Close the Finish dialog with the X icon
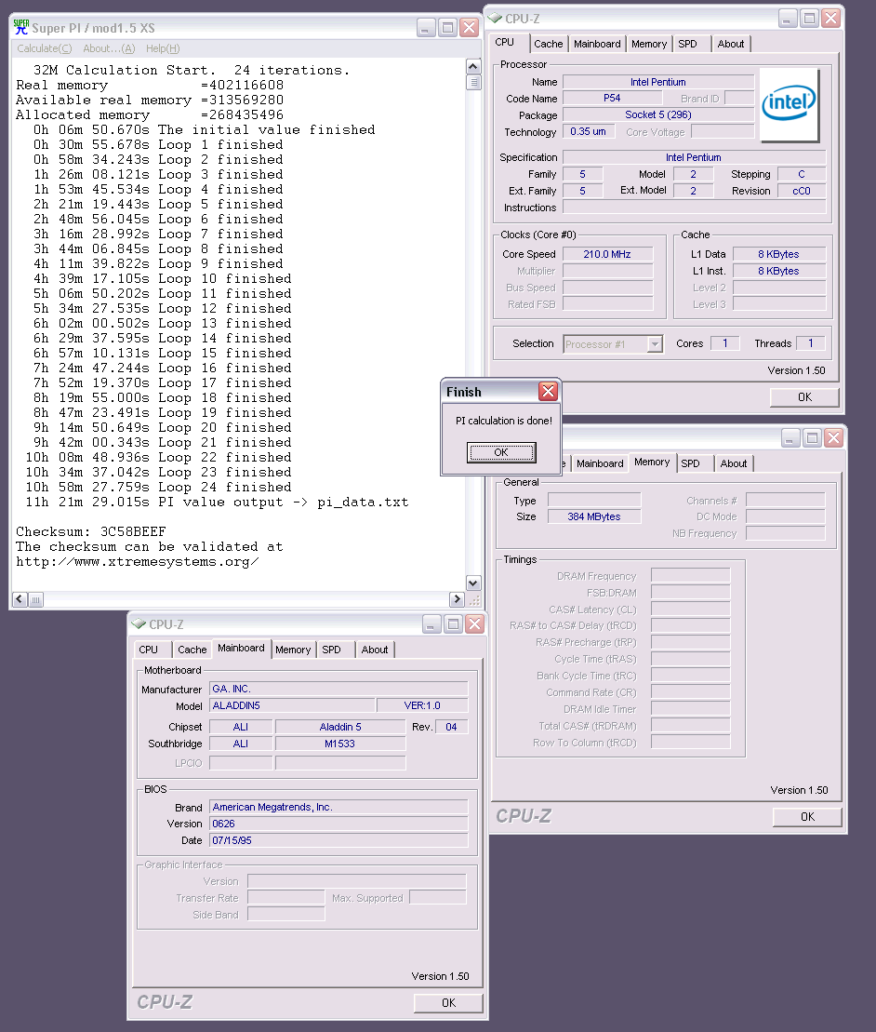This screenshot has width=876, height=1032. pos(548,392)
